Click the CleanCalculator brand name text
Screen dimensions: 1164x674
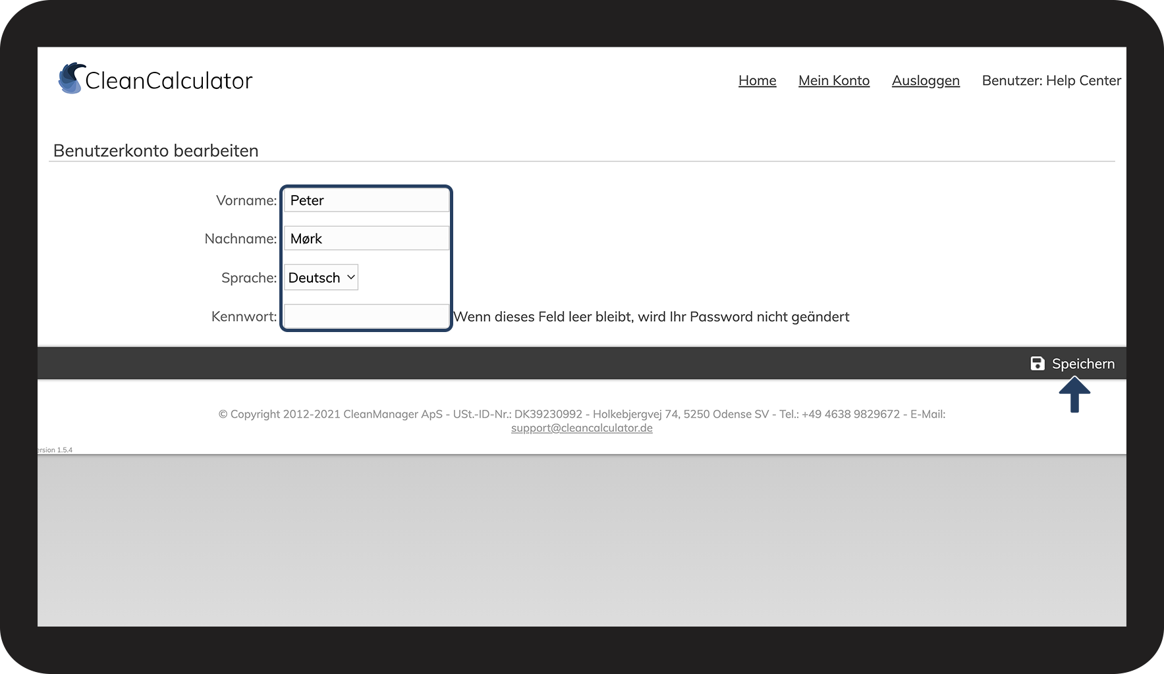coord(169,80)
